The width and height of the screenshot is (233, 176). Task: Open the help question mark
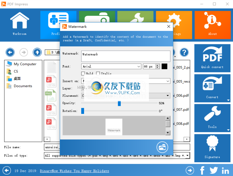[x=184, y=52]
